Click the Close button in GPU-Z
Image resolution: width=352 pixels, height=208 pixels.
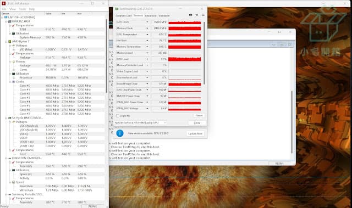click(x=197, y=123)
